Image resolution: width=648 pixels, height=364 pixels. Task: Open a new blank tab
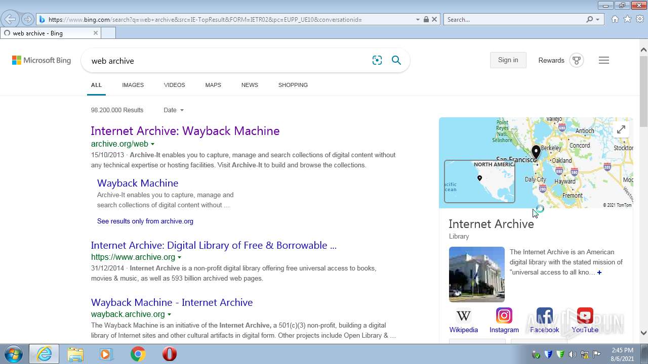[x=108, y=33]
